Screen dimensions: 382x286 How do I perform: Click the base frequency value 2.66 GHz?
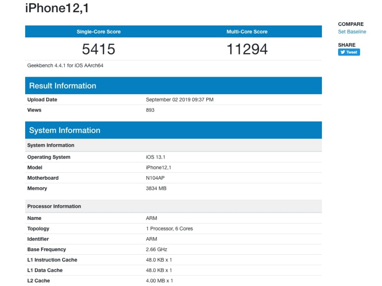[x=156, y=249]
